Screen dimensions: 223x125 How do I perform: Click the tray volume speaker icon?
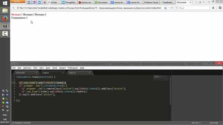(x=3, y=95)
